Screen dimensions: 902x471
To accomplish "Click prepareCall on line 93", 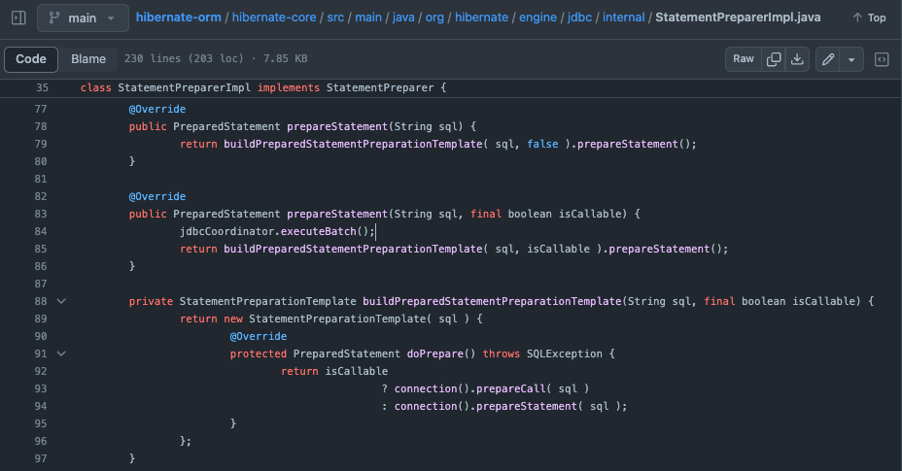I will (511, 388).
